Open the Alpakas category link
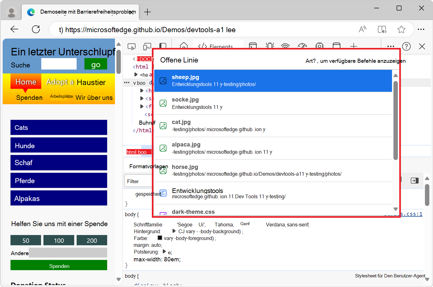Viewport: 433px width, 287px height. pos(59,198)
